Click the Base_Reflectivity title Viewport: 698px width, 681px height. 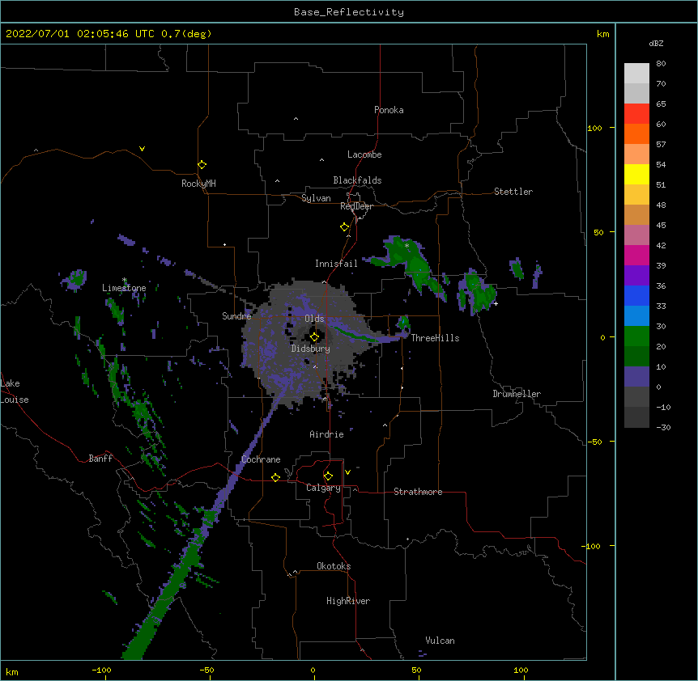349,12
